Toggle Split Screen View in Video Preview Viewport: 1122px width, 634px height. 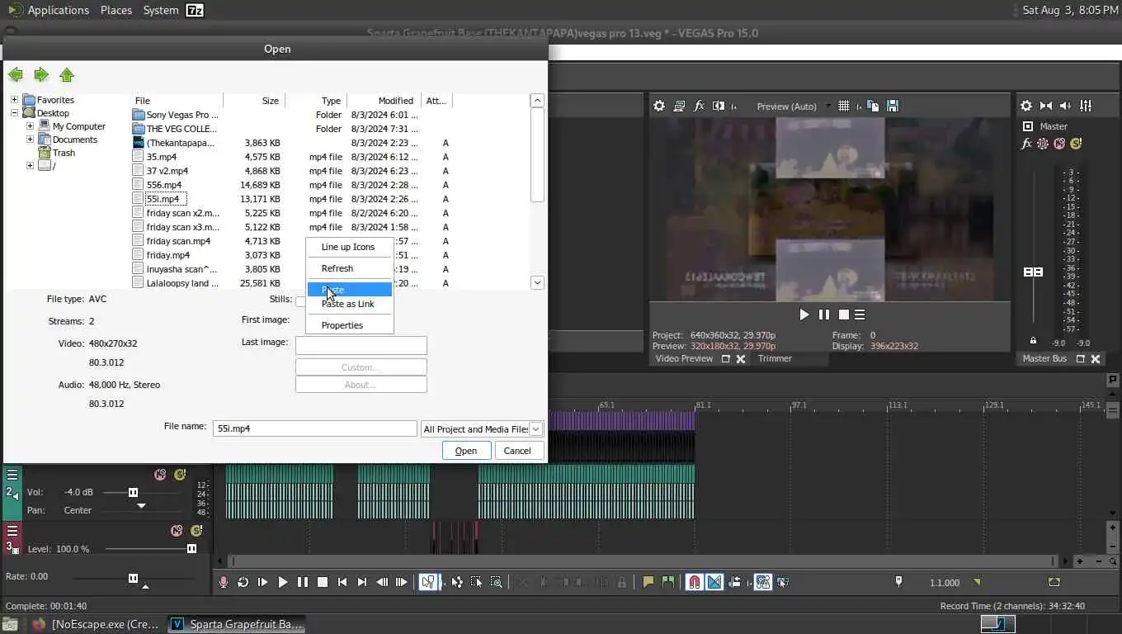719,106
